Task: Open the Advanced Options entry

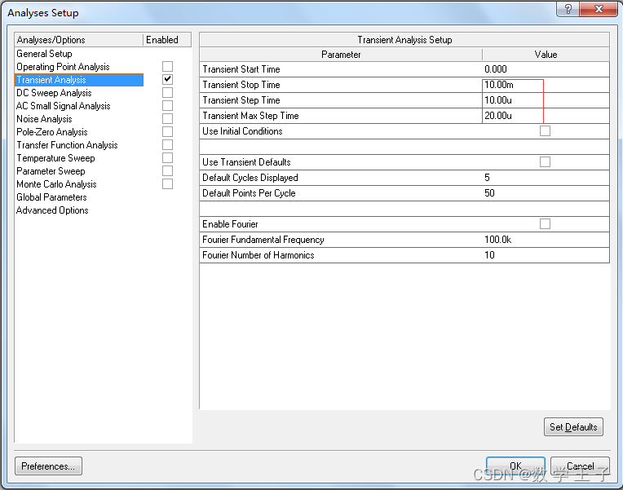Action: click(x=52, y=210)
